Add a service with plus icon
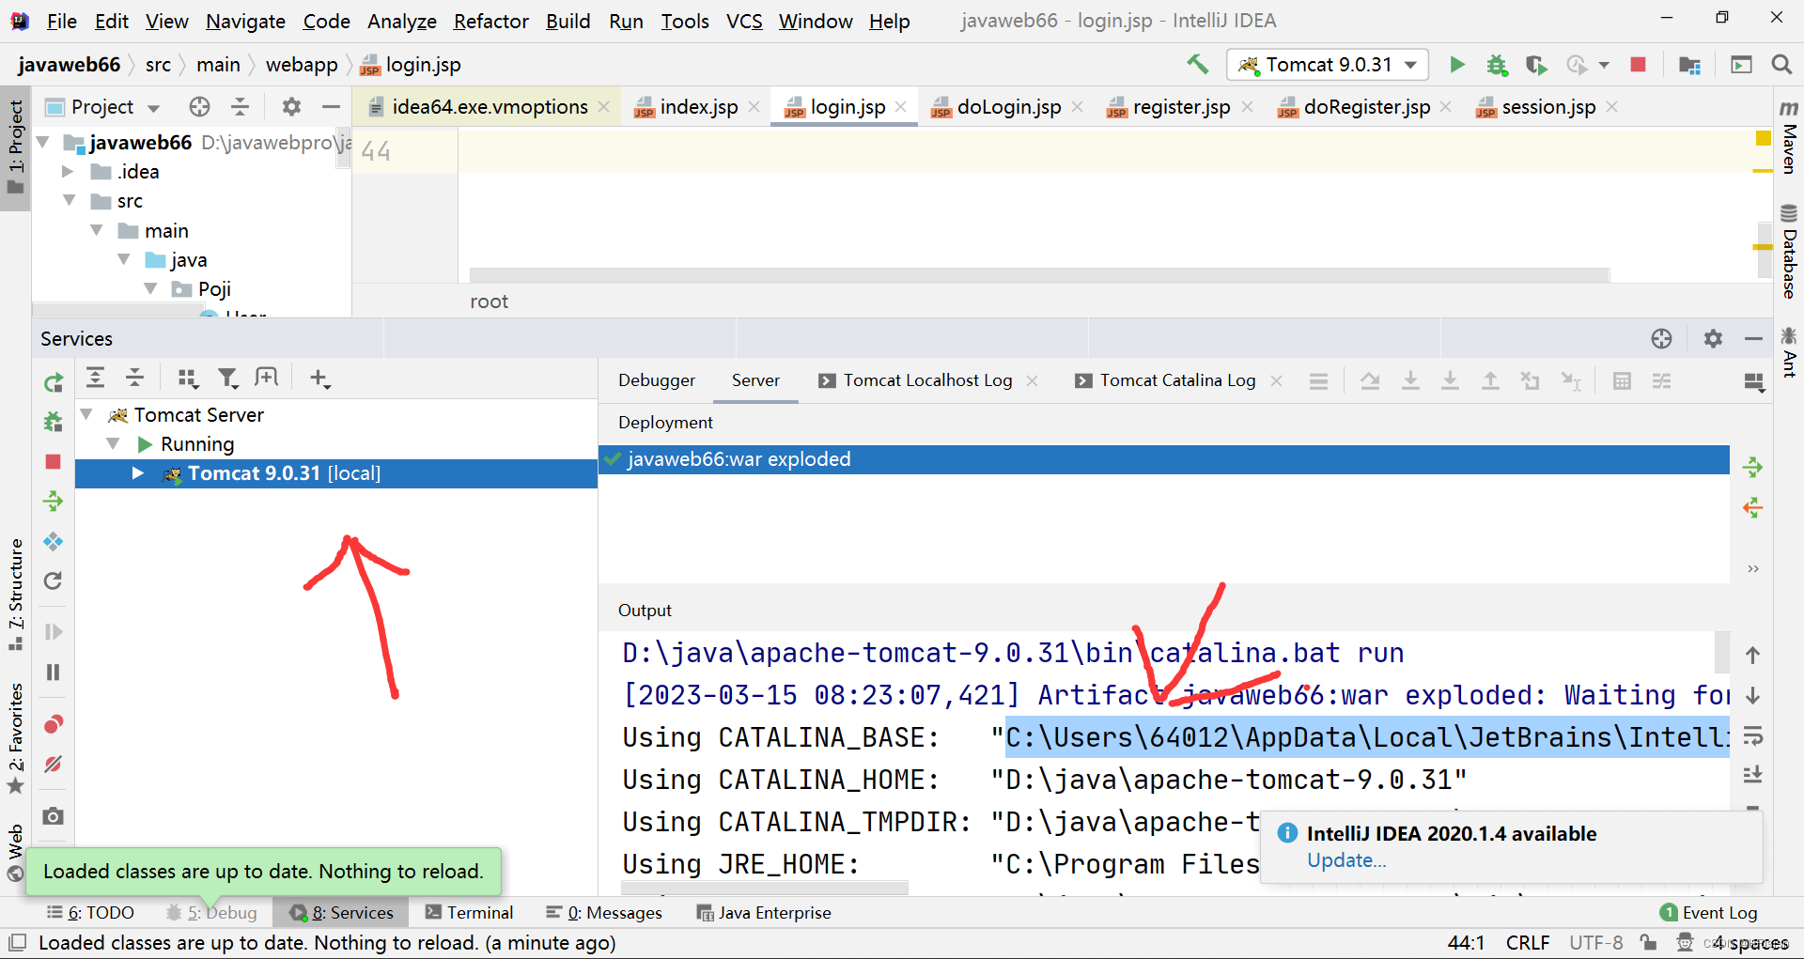The height and width of the screenshot is (959, 1804). tap(319, 378)
